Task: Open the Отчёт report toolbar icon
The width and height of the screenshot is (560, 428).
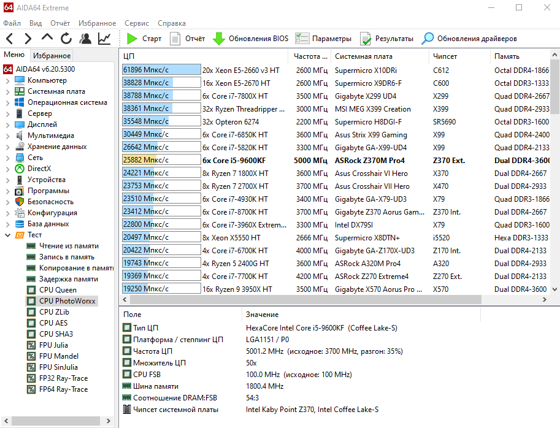Action: [175, 39]
